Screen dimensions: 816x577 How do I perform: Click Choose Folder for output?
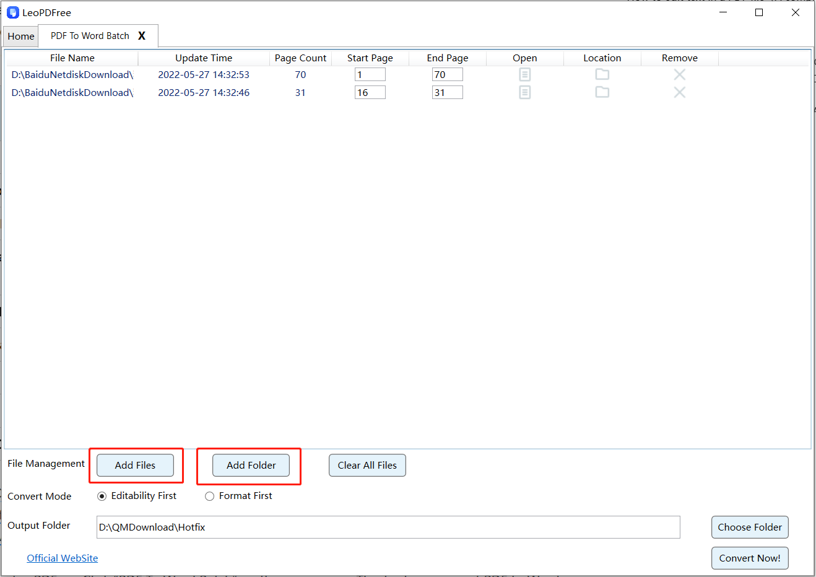click(749, 527)
